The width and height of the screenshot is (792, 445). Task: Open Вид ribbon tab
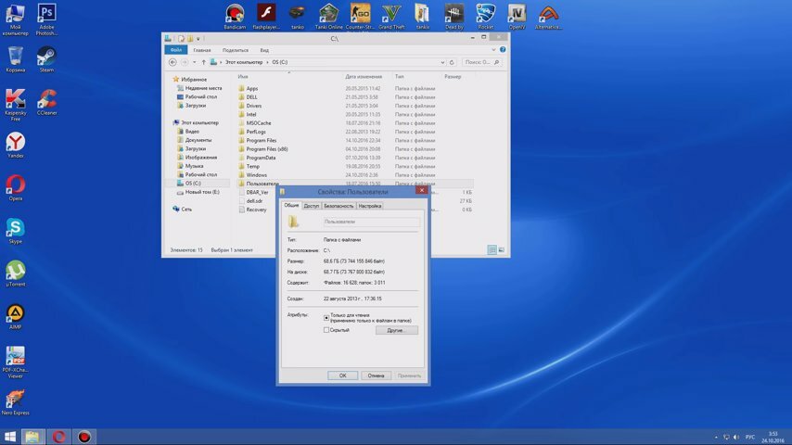point(264,50)
